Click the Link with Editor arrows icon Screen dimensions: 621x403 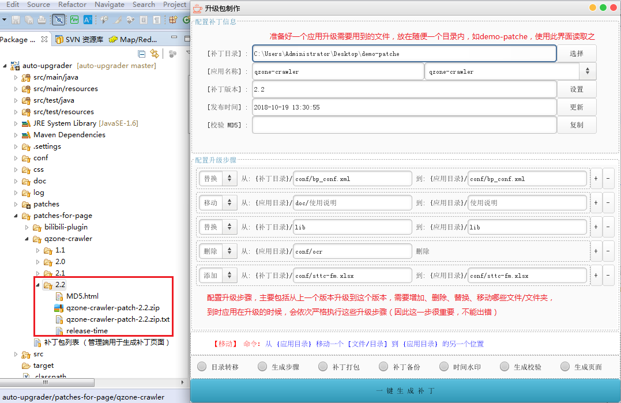pyautogui.click(x=155, y=54)
